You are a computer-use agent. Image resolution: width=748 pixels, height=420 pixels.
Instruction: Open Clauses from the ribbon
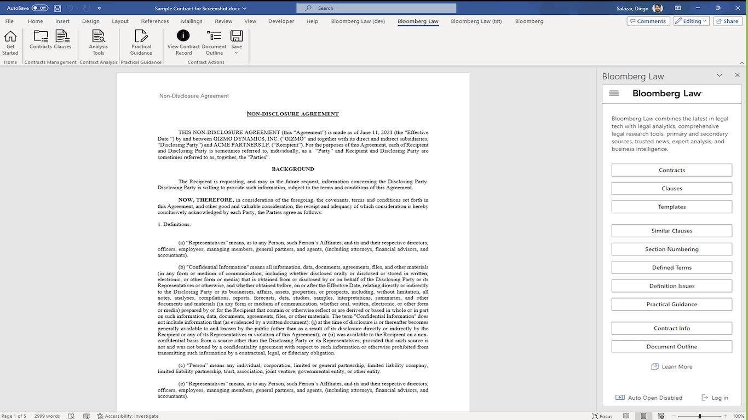coord(62,40)
